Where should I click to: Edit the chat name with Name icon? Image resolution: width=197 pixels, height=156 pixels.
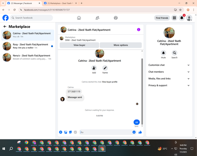(105, 68)
